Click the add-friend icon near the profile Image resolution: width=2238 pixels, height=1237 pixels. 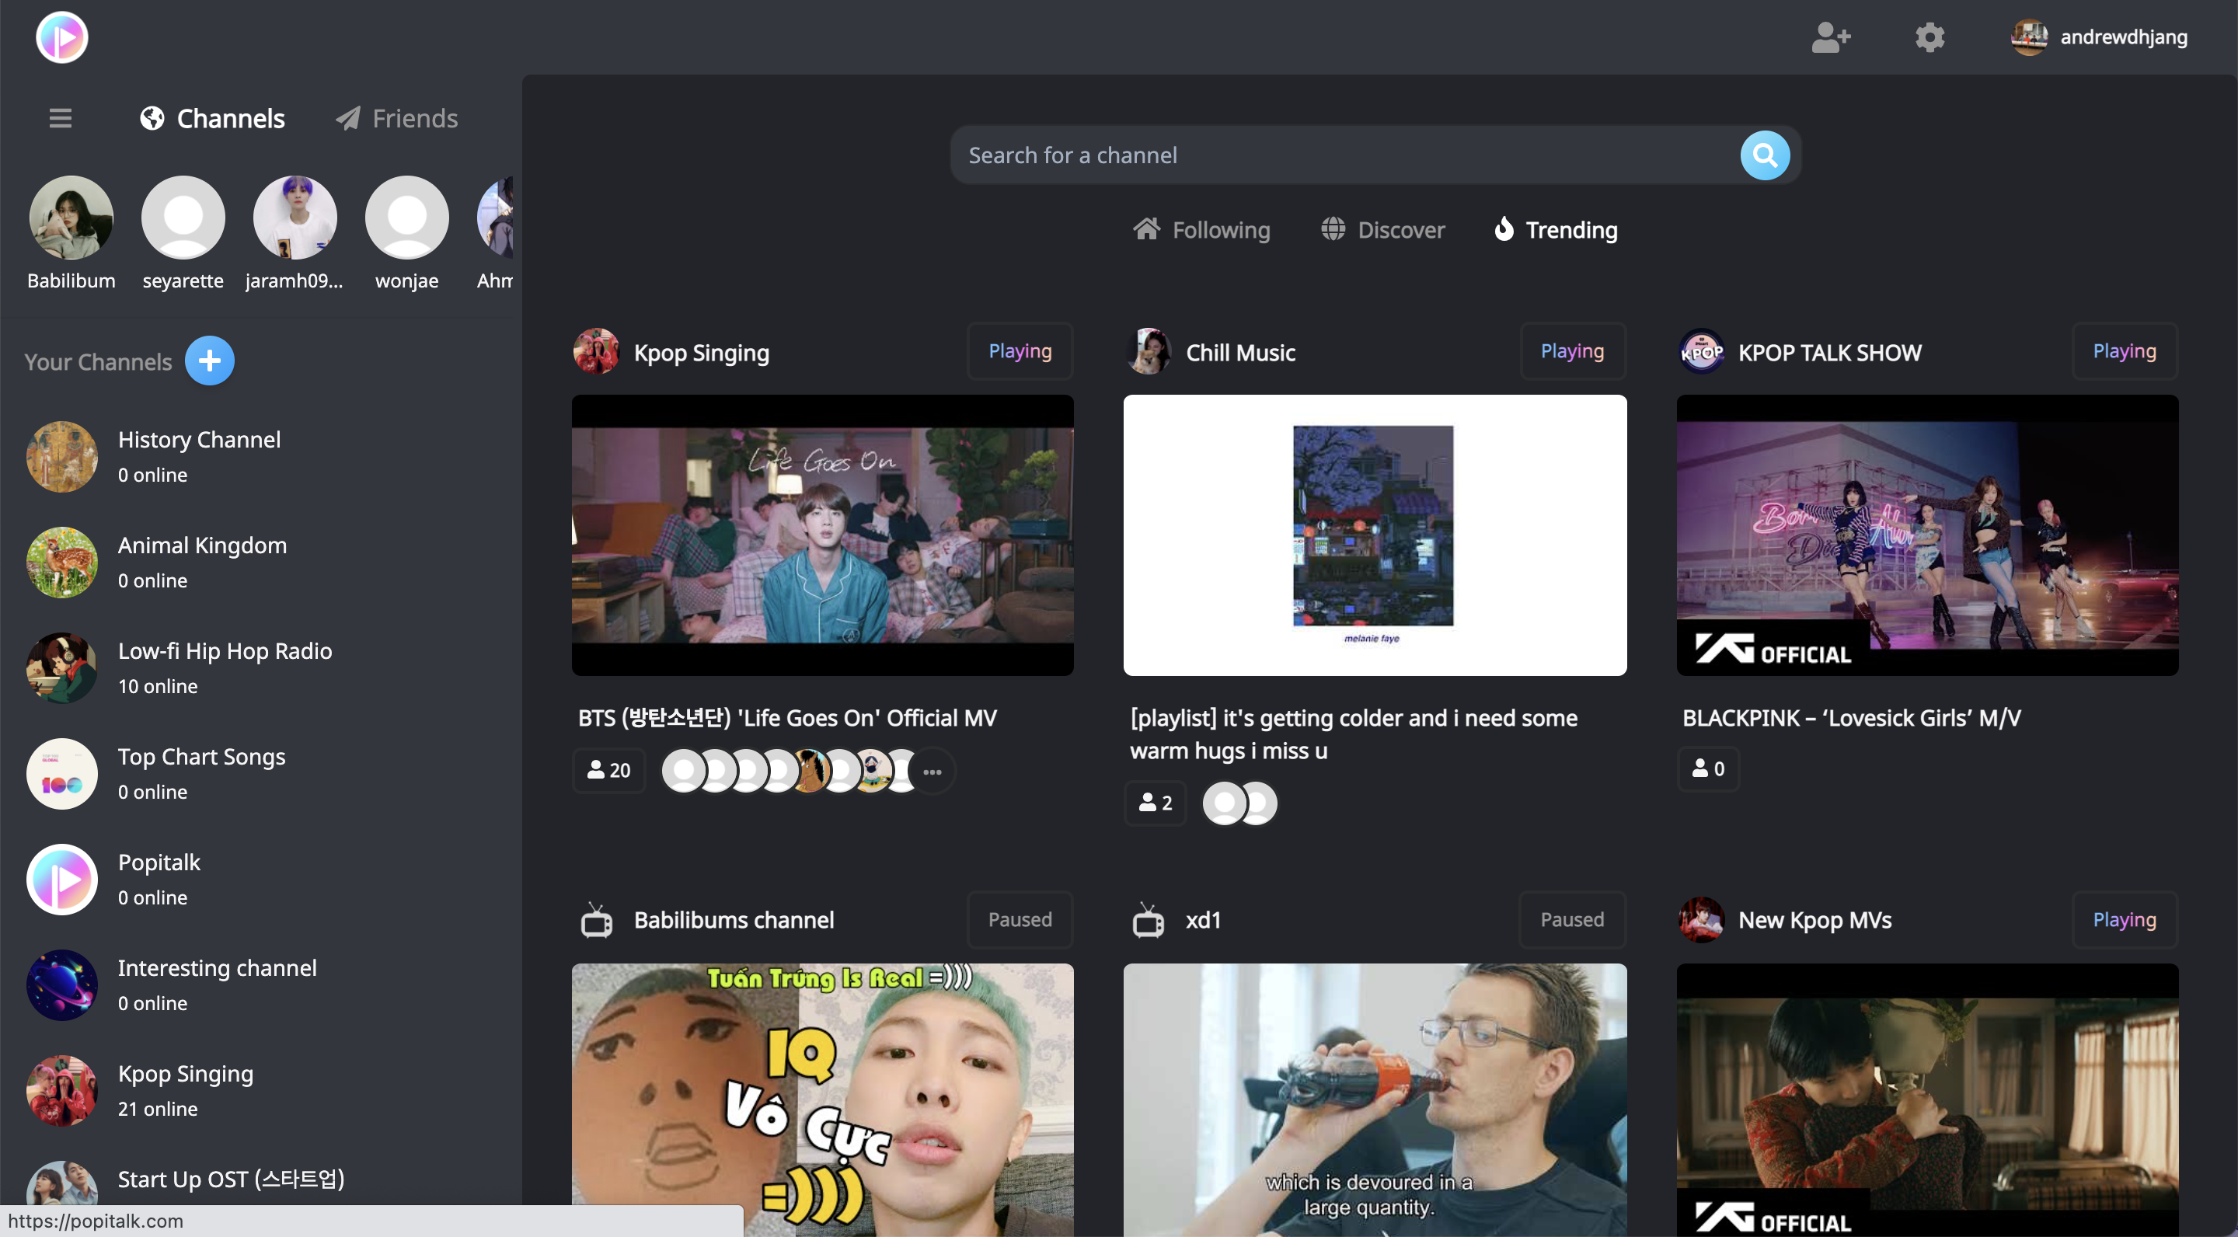1831,37
